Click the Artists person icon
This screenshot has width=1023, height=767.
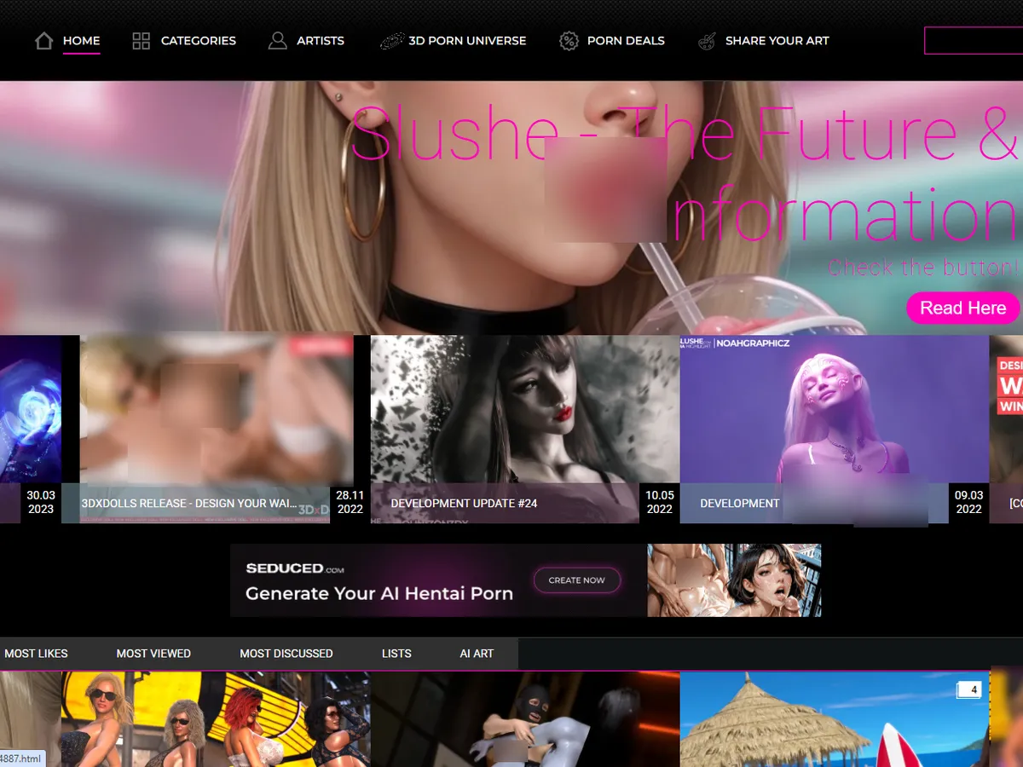coord(277,41)
